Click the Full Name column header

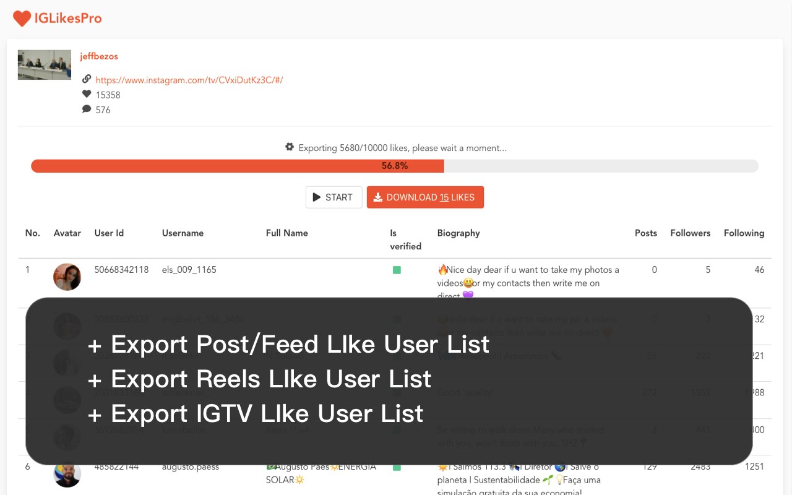click(287, 233)
